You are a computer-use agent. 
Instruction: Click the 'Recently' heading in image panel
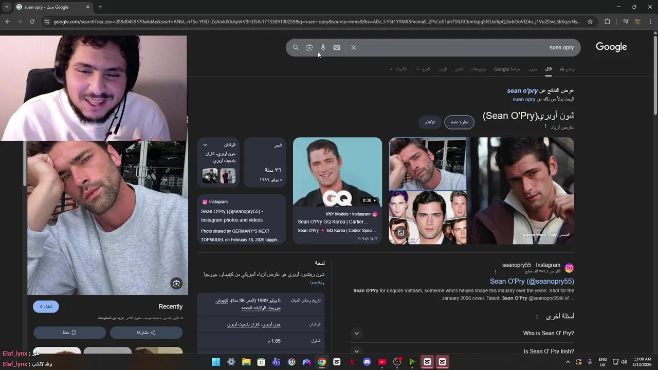tap(171, 306)
